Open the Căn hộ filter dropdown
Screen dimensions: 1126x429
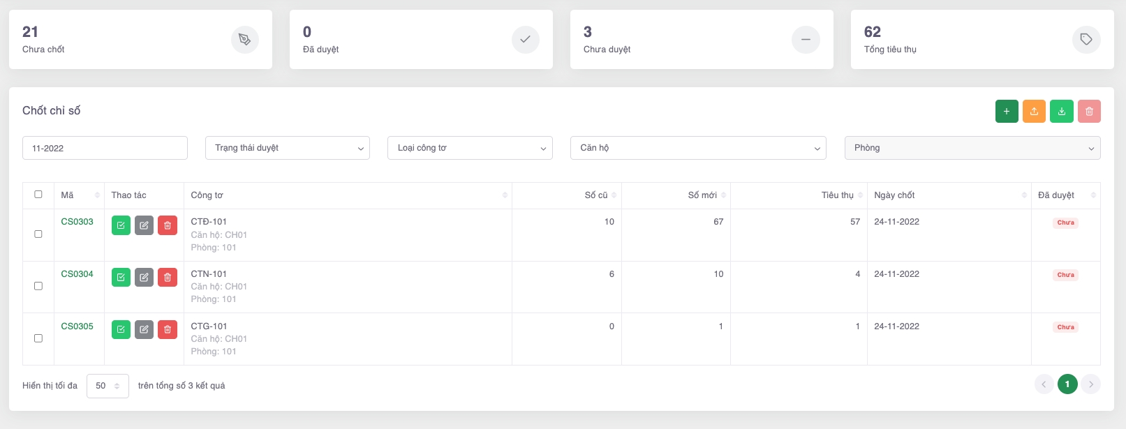(x=698, y=148)
